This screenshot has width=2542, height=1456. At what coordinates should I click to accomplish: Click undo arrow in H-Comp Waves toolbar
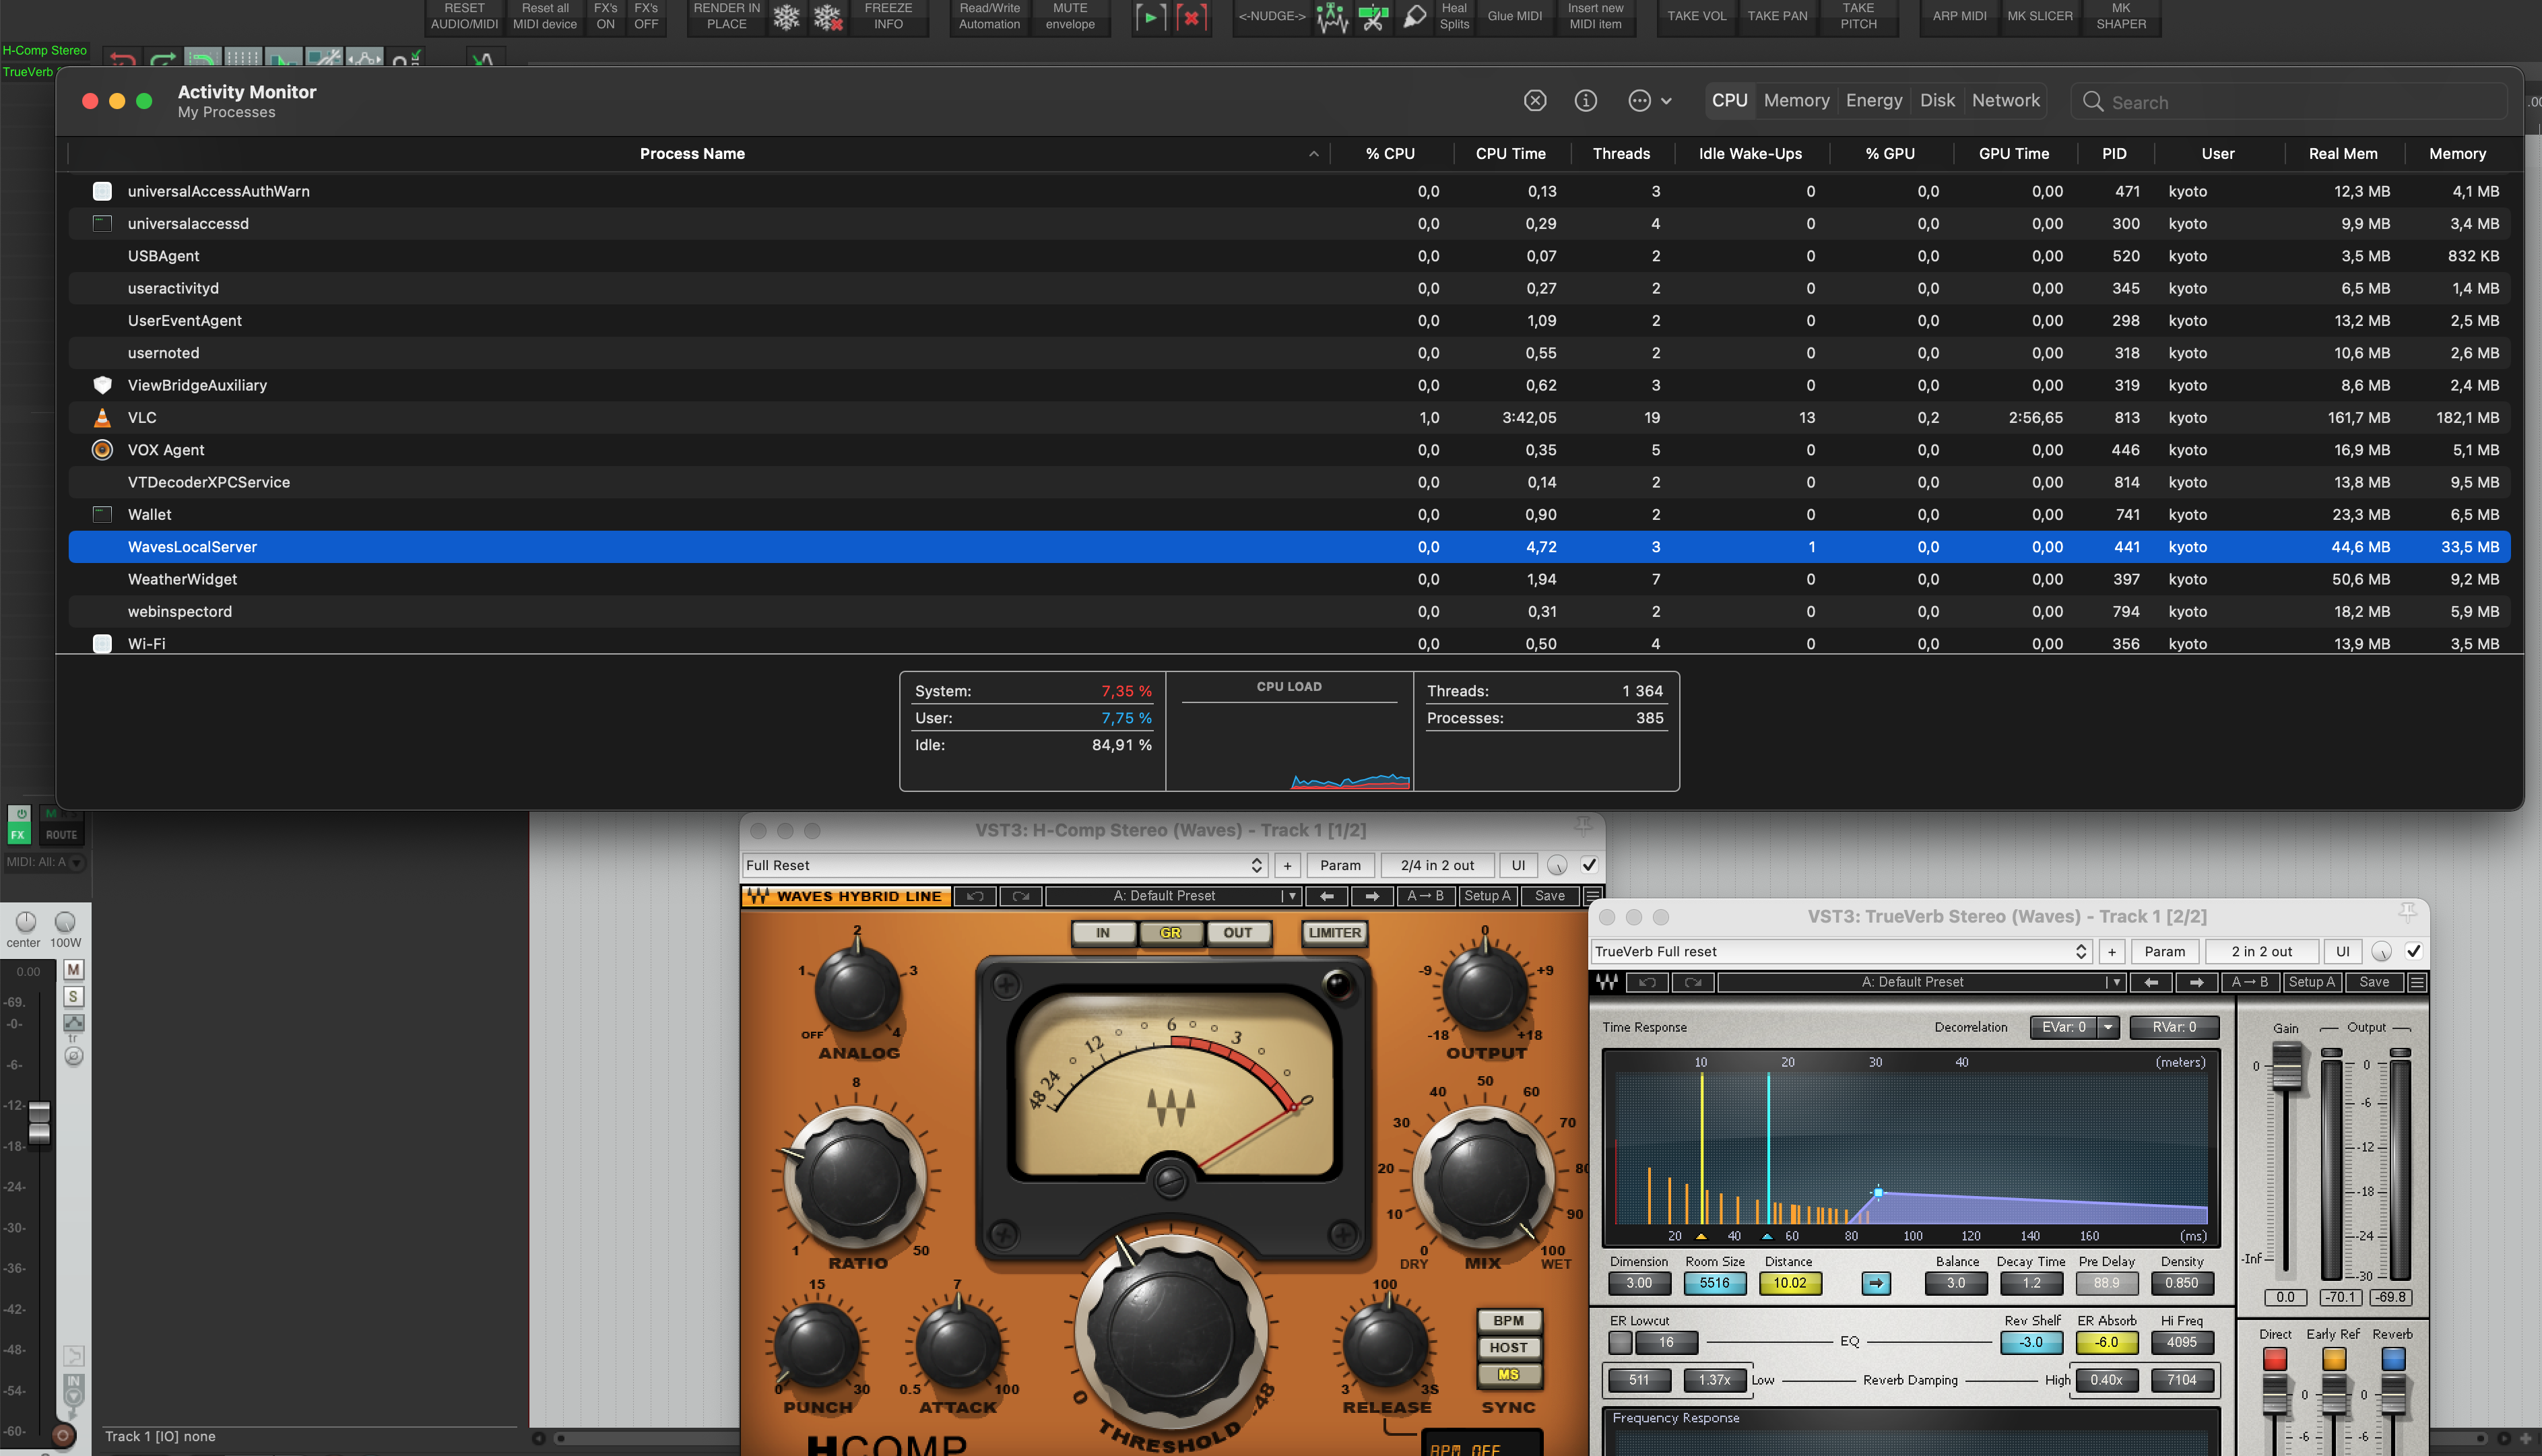point(975,896)
